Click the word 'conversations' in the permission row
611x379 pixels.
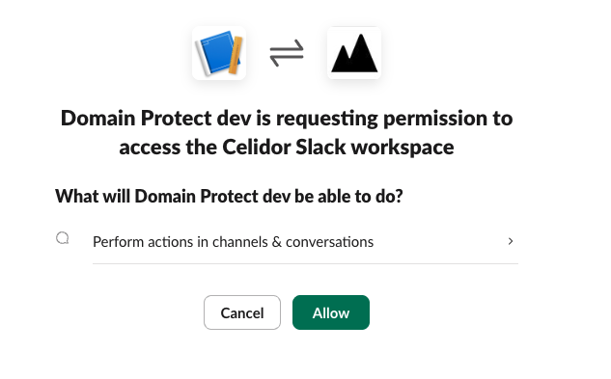pos(330,242)
